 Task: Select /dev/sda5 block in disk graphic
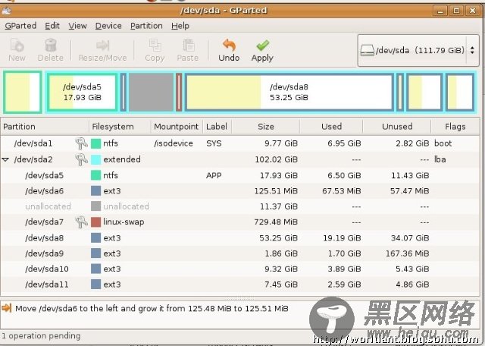point(83,92)
